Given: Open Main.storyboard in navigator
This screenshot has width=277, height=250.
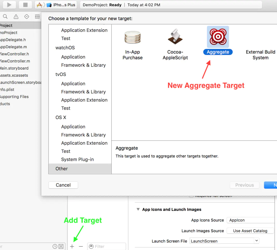Looking at the screenshot, I should tap(14, 68).
